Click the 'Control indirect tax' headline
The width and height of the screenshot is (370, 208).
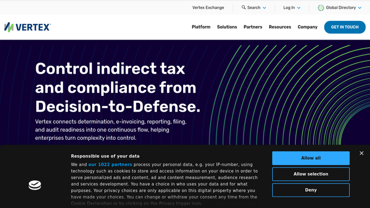coord(118,88)
